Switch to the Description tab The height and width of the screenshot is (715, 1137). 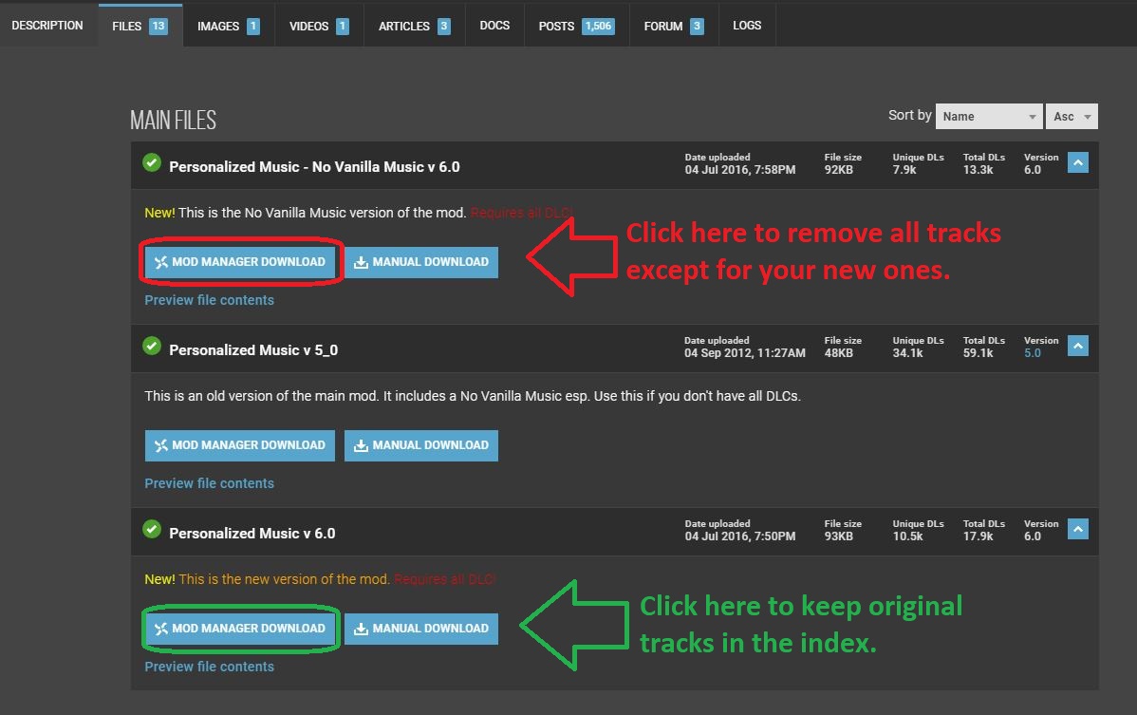(x=47, y=26)
